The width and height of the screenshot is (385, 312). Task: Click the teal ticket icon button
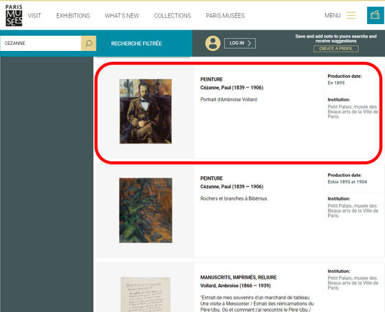[375, 15]
